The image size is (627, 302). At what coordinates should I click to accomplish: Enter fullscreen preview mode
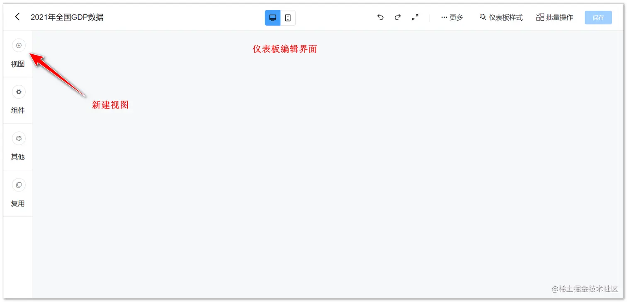415,17
